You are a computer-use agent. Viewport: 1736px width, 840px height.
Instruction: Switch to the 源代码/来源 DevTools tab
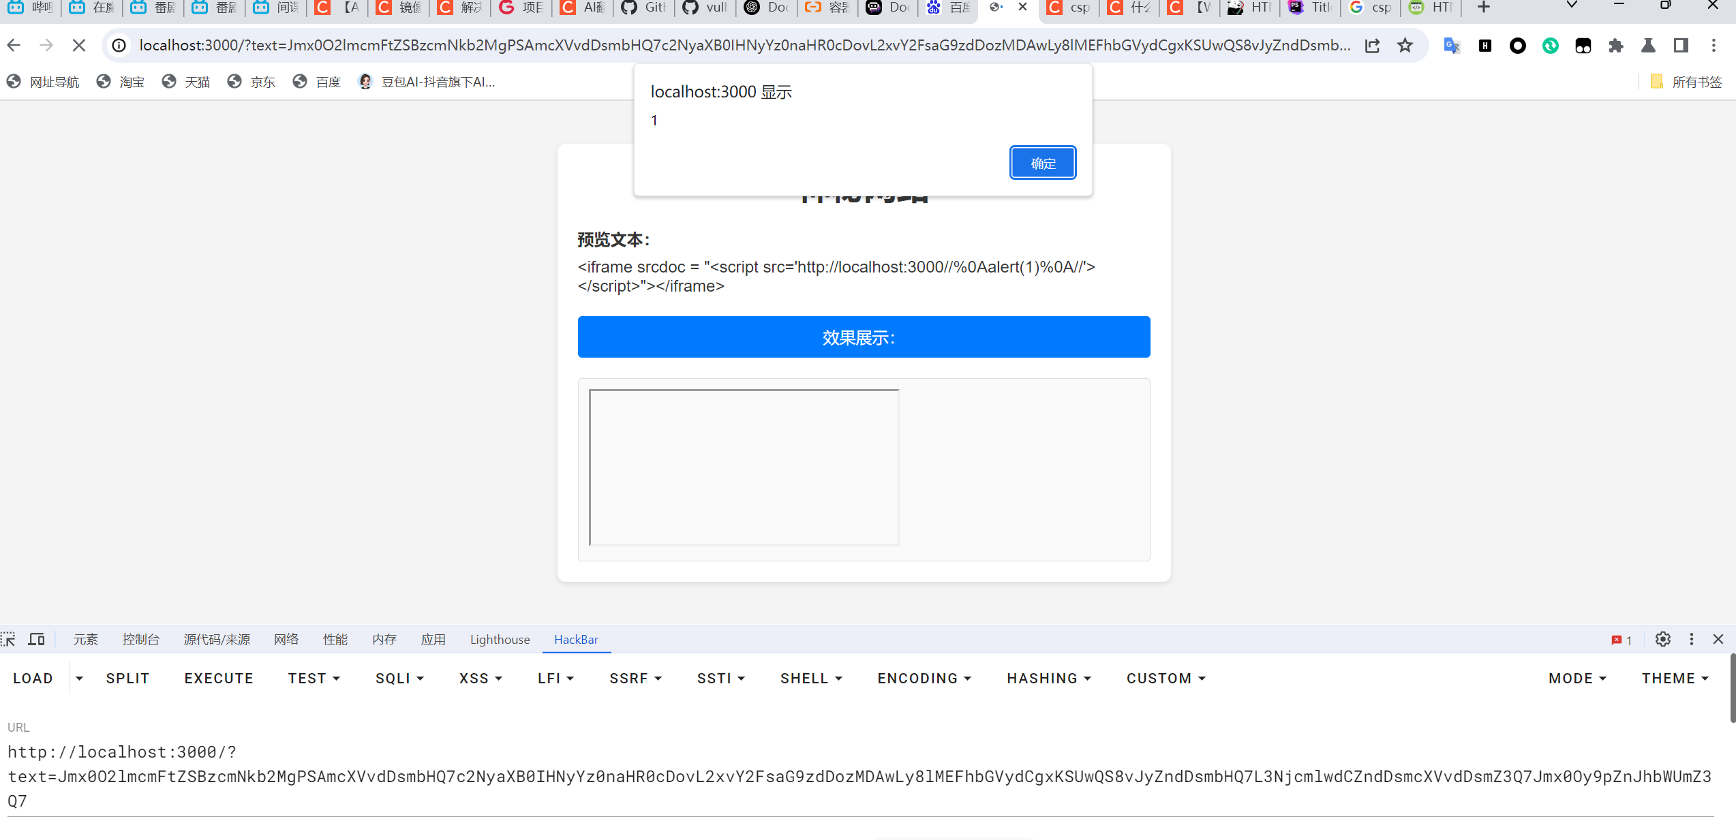point(217,639)
